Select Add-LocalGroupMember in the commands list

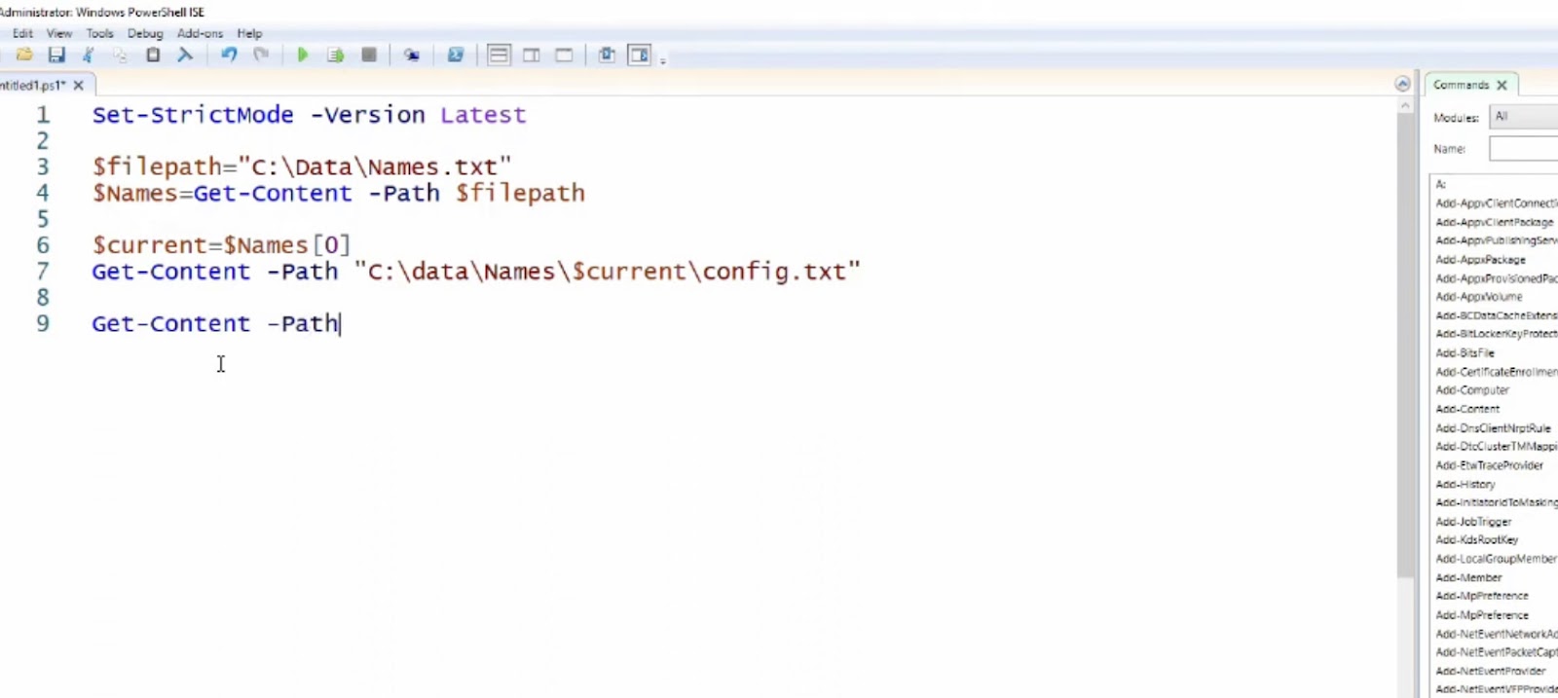coord(1496,559)
